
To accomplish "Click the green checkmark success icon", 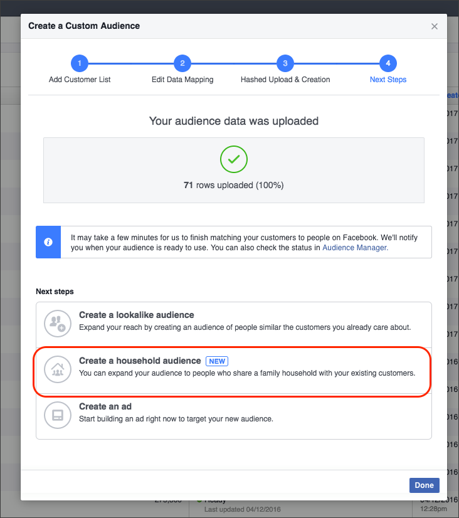I will 233,161.
